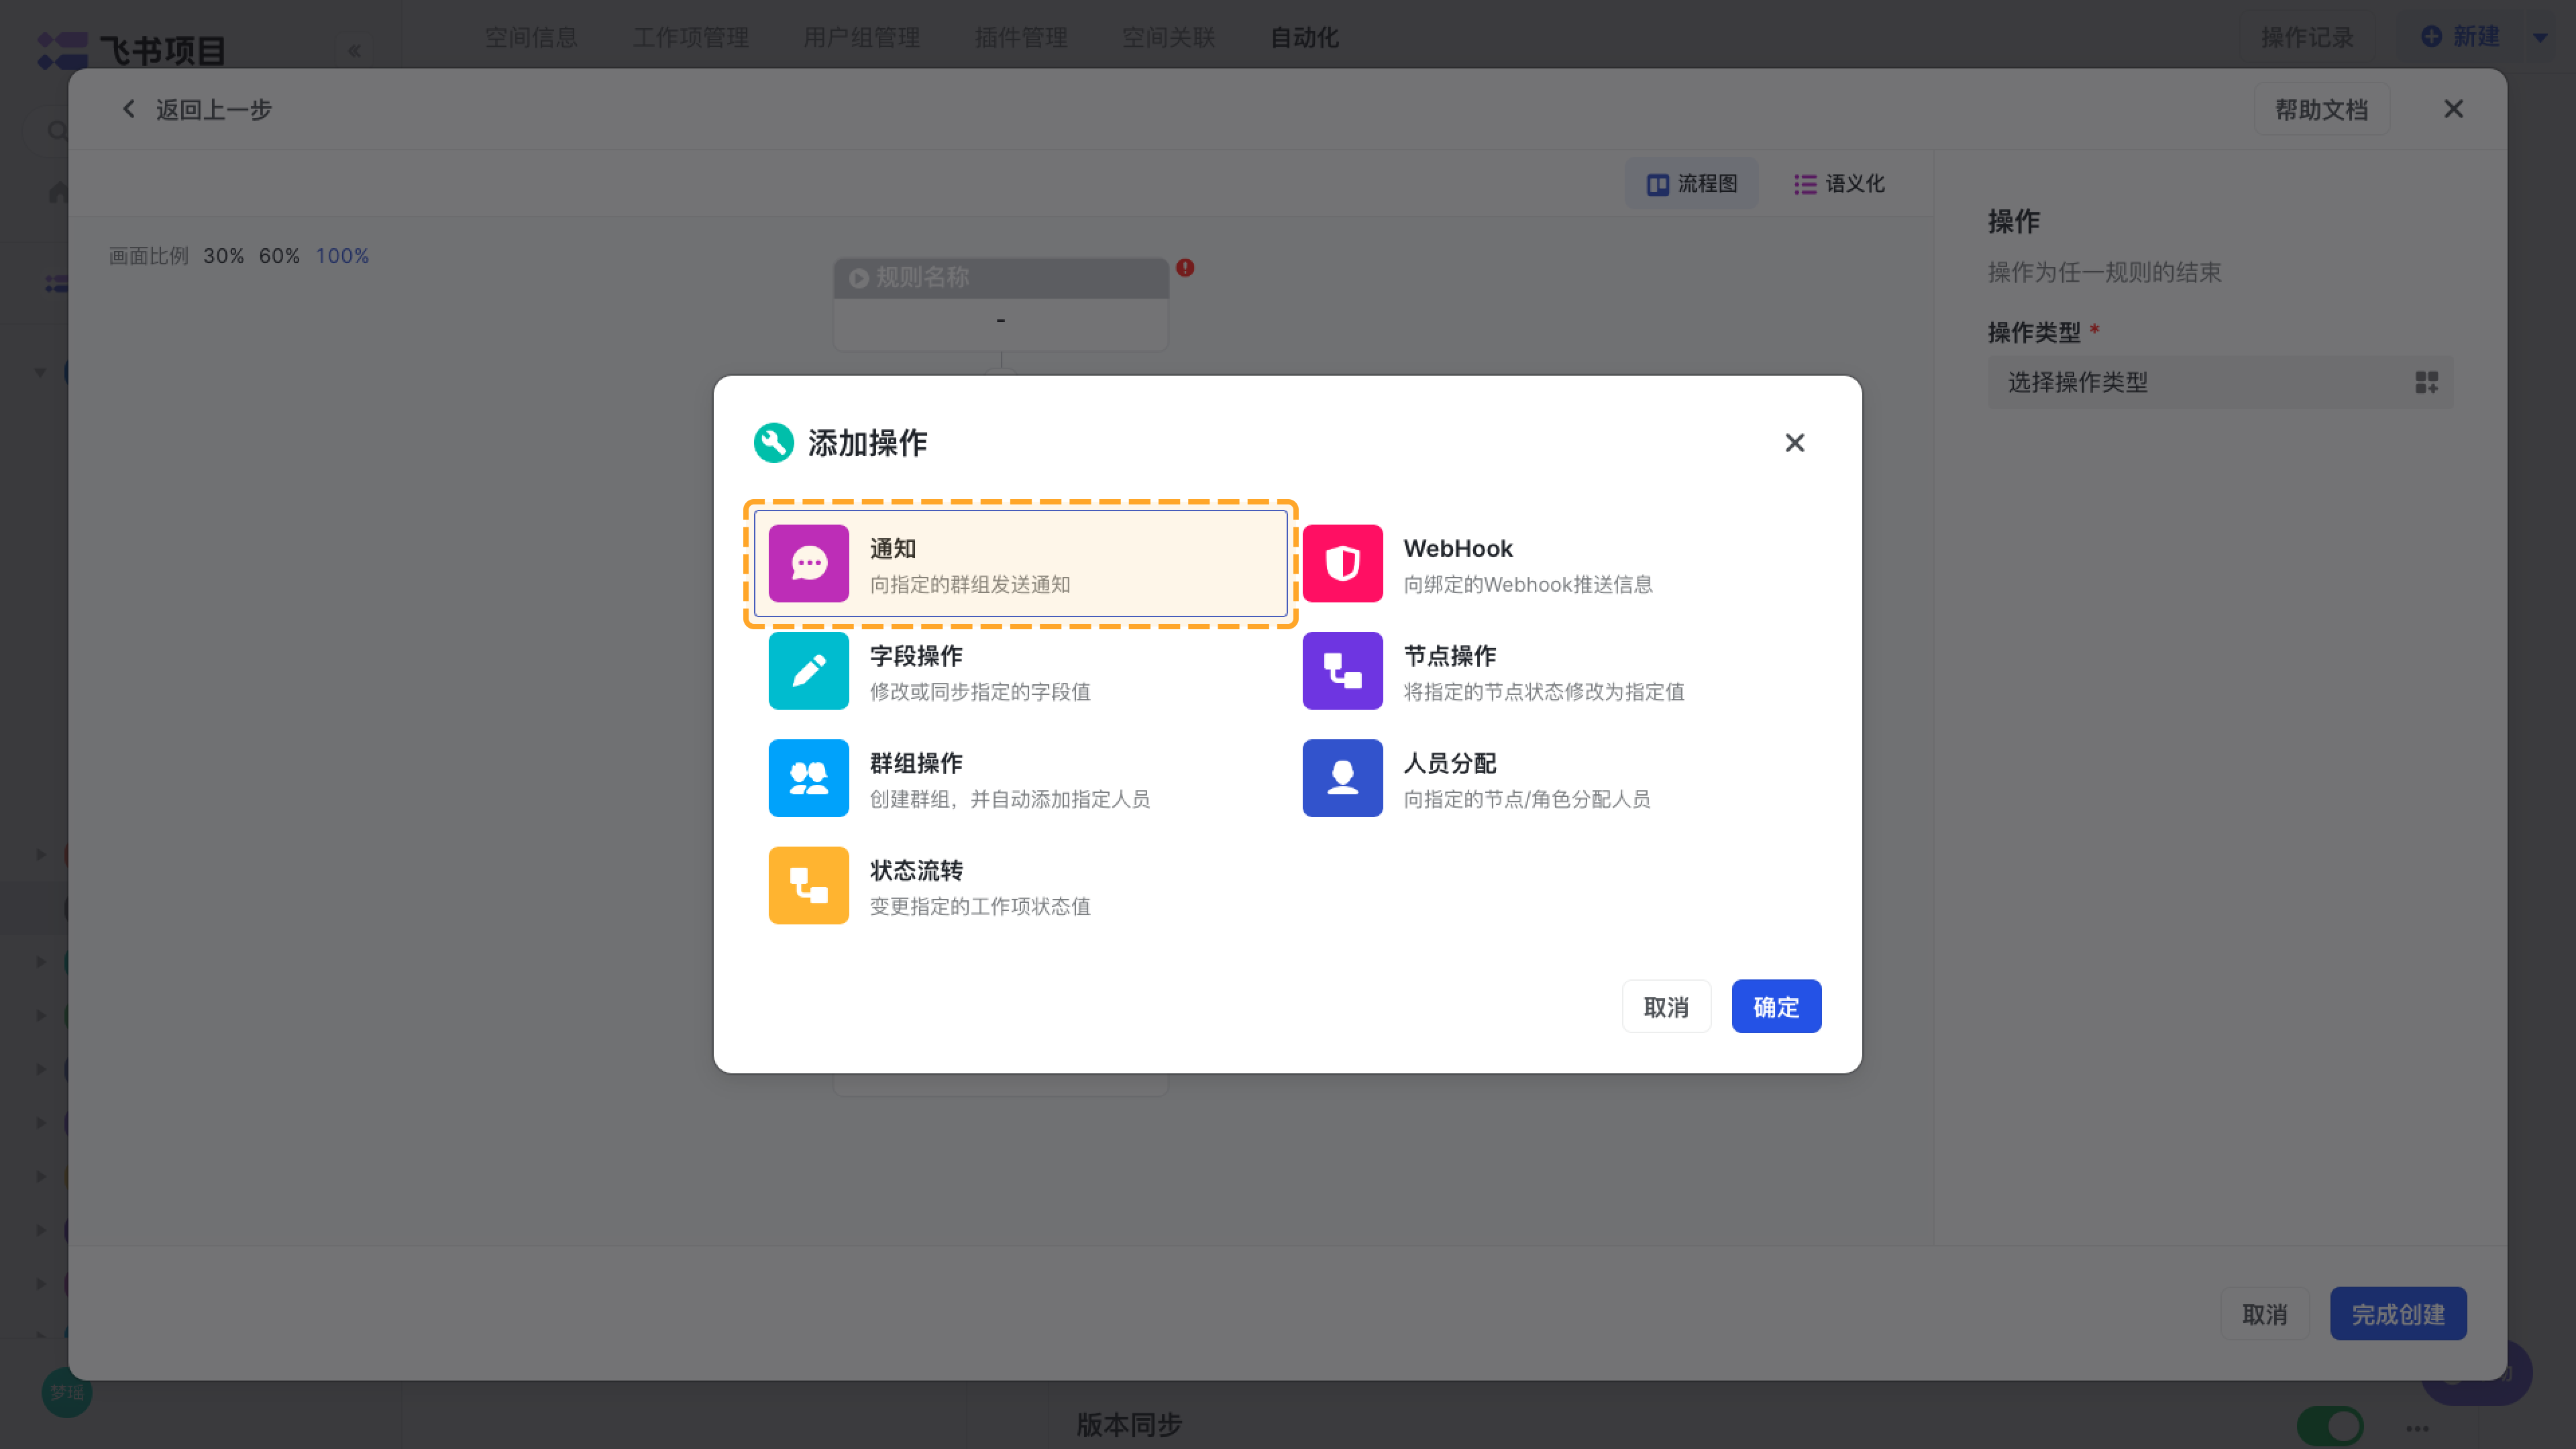Select the 节点操作 node icon

(1342, 670)
